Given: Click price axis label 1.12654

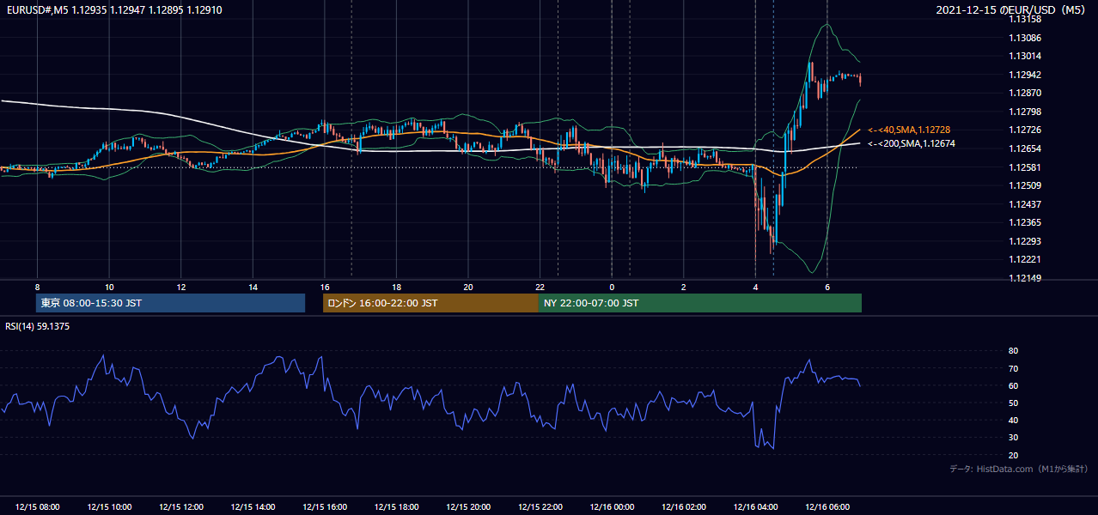Looking at the screenshot, I should pyautogui.click(x=1025, y=148).
